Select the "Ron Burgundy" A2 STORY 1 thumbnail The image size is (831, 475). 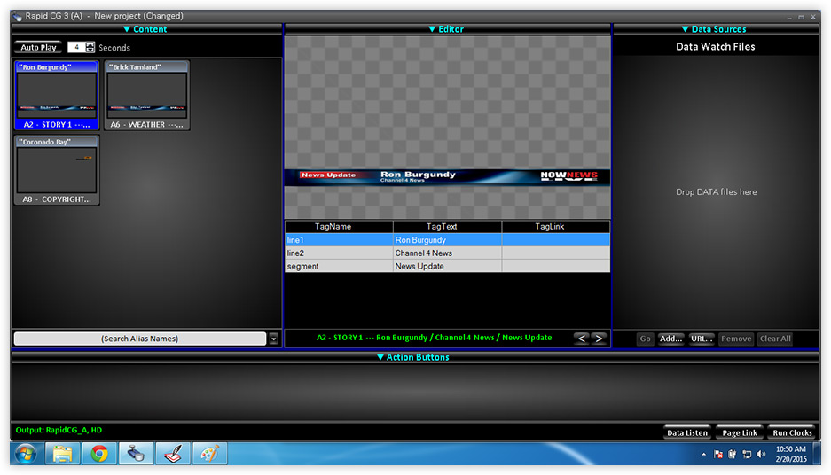pos(57,96)
